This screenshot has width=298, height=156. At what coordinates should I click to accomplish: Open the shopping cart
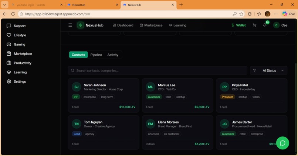(254, 25)
